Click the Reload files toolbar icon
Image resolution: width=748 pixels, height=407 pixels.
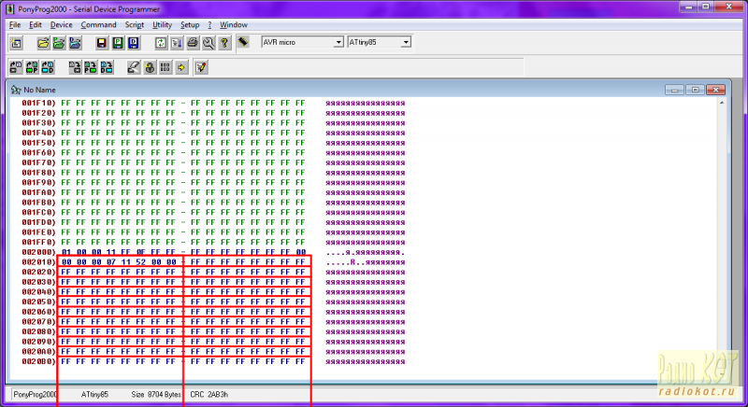(x=161, y=43)
